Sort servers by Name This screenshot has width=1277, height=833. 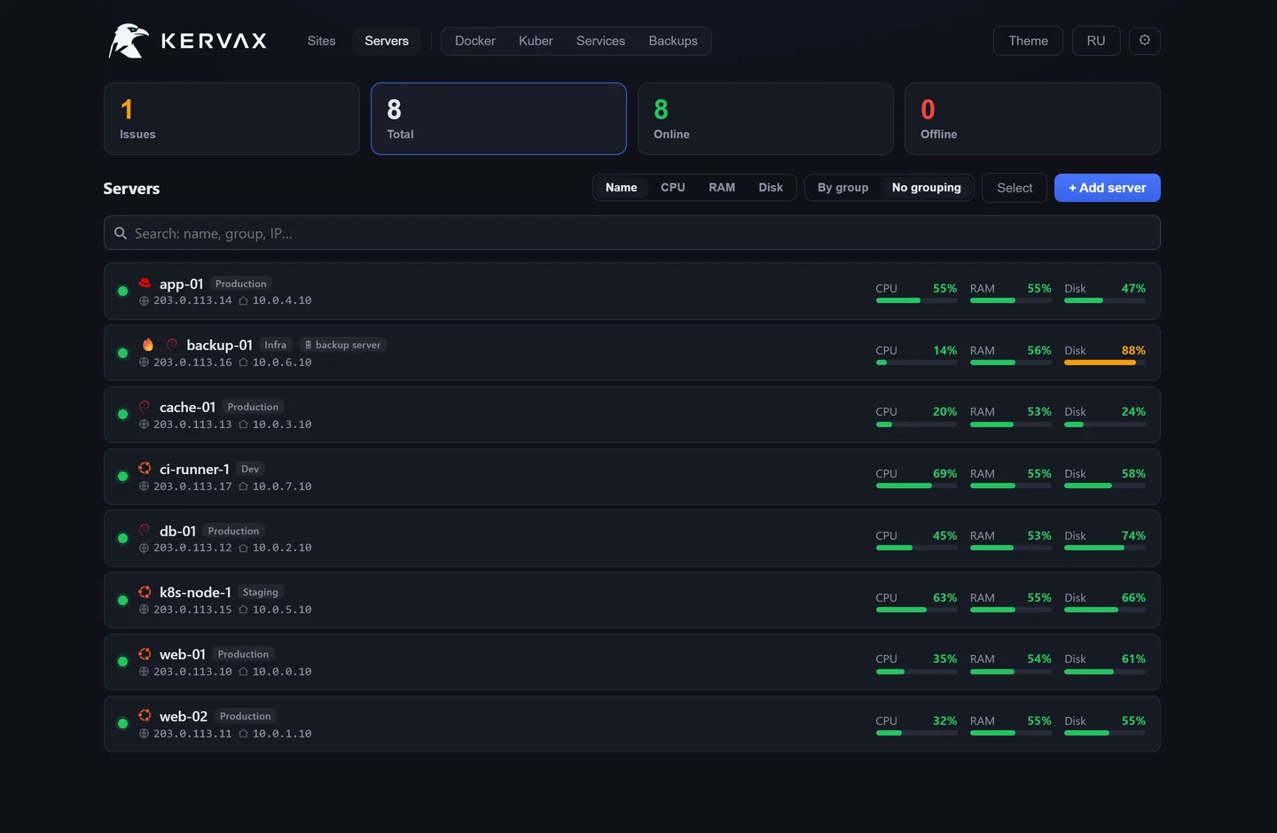coord(622,188)
